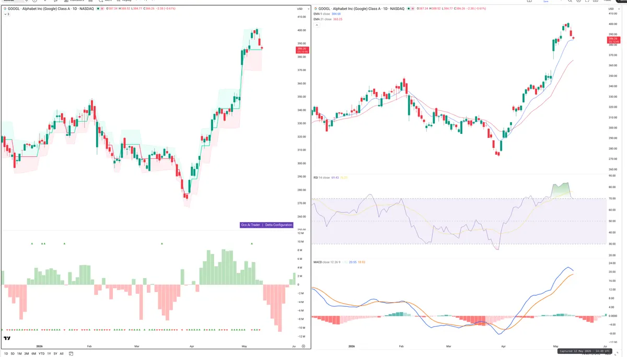Click the Ocs Ai Trader button

[x=250, y=225]
